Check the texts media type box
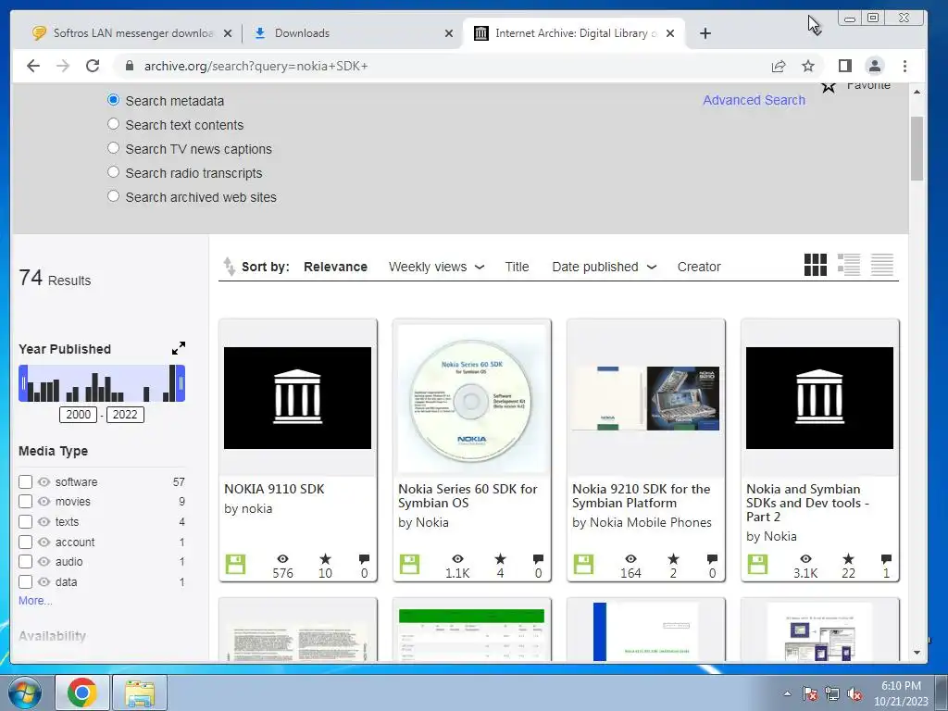The image size is (948, 711). pyautogui.click(x=25, y=522)
